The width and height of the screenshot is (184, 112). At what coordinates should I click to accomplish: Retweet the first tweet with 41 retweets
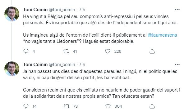click(66, 51)
